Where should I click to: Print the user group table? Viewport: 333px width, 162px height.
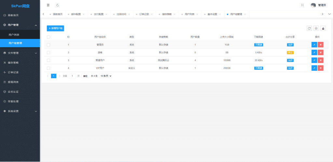coord(316,28)
